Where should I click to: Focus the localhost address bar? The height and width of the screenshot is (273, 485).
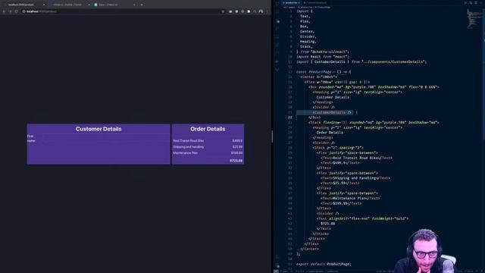pos(122,11)
